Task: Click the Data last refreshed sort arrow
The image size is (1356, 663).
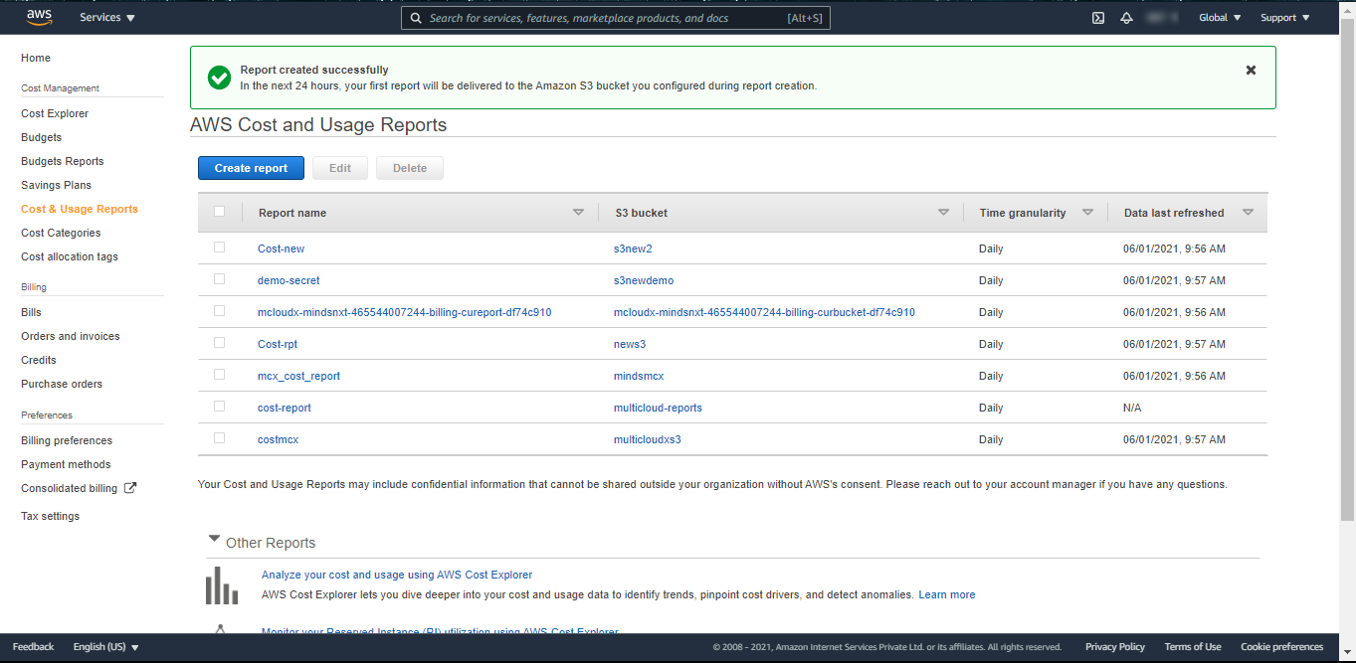Action: click(1248, 213)
